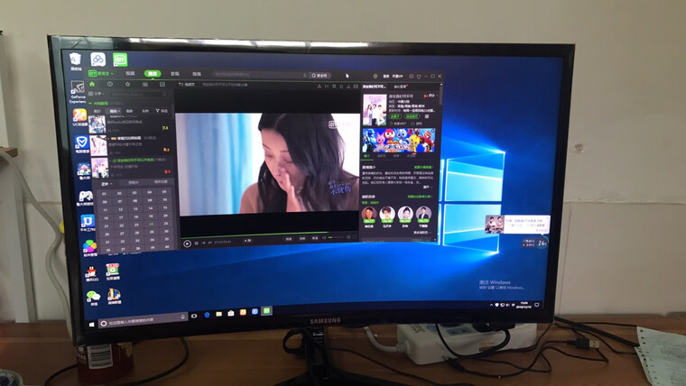This screenshot has height=386, width=686.
Task: Open the Action Center notification icon
Action: pyautogui.click(x=537, y=305)
